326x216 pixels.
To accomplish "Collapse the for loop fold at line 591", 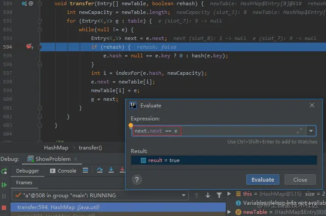I will pos(40,21).
